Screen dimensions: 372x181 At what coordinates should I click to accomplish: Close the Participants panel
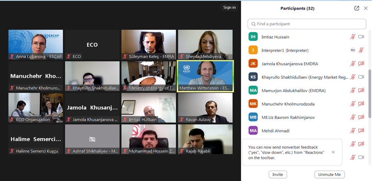click(366, 8)
